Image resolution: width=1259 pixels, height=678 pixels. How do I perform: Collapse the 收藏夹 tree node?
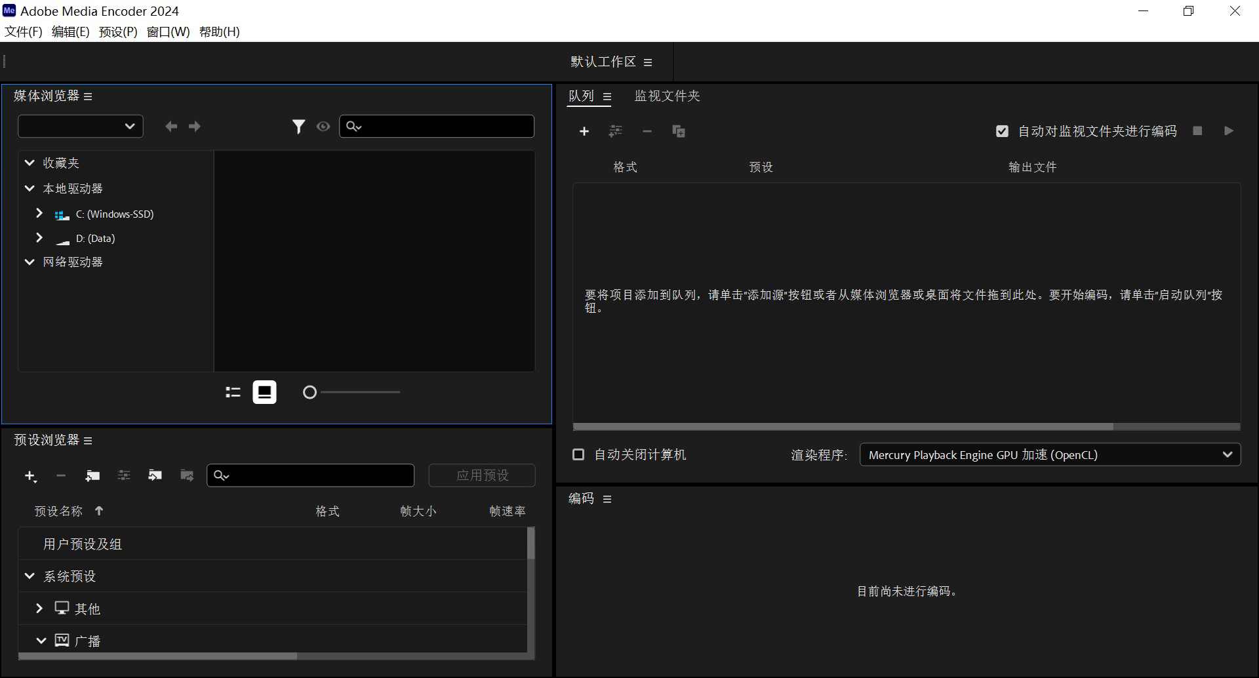pos(30,163)
